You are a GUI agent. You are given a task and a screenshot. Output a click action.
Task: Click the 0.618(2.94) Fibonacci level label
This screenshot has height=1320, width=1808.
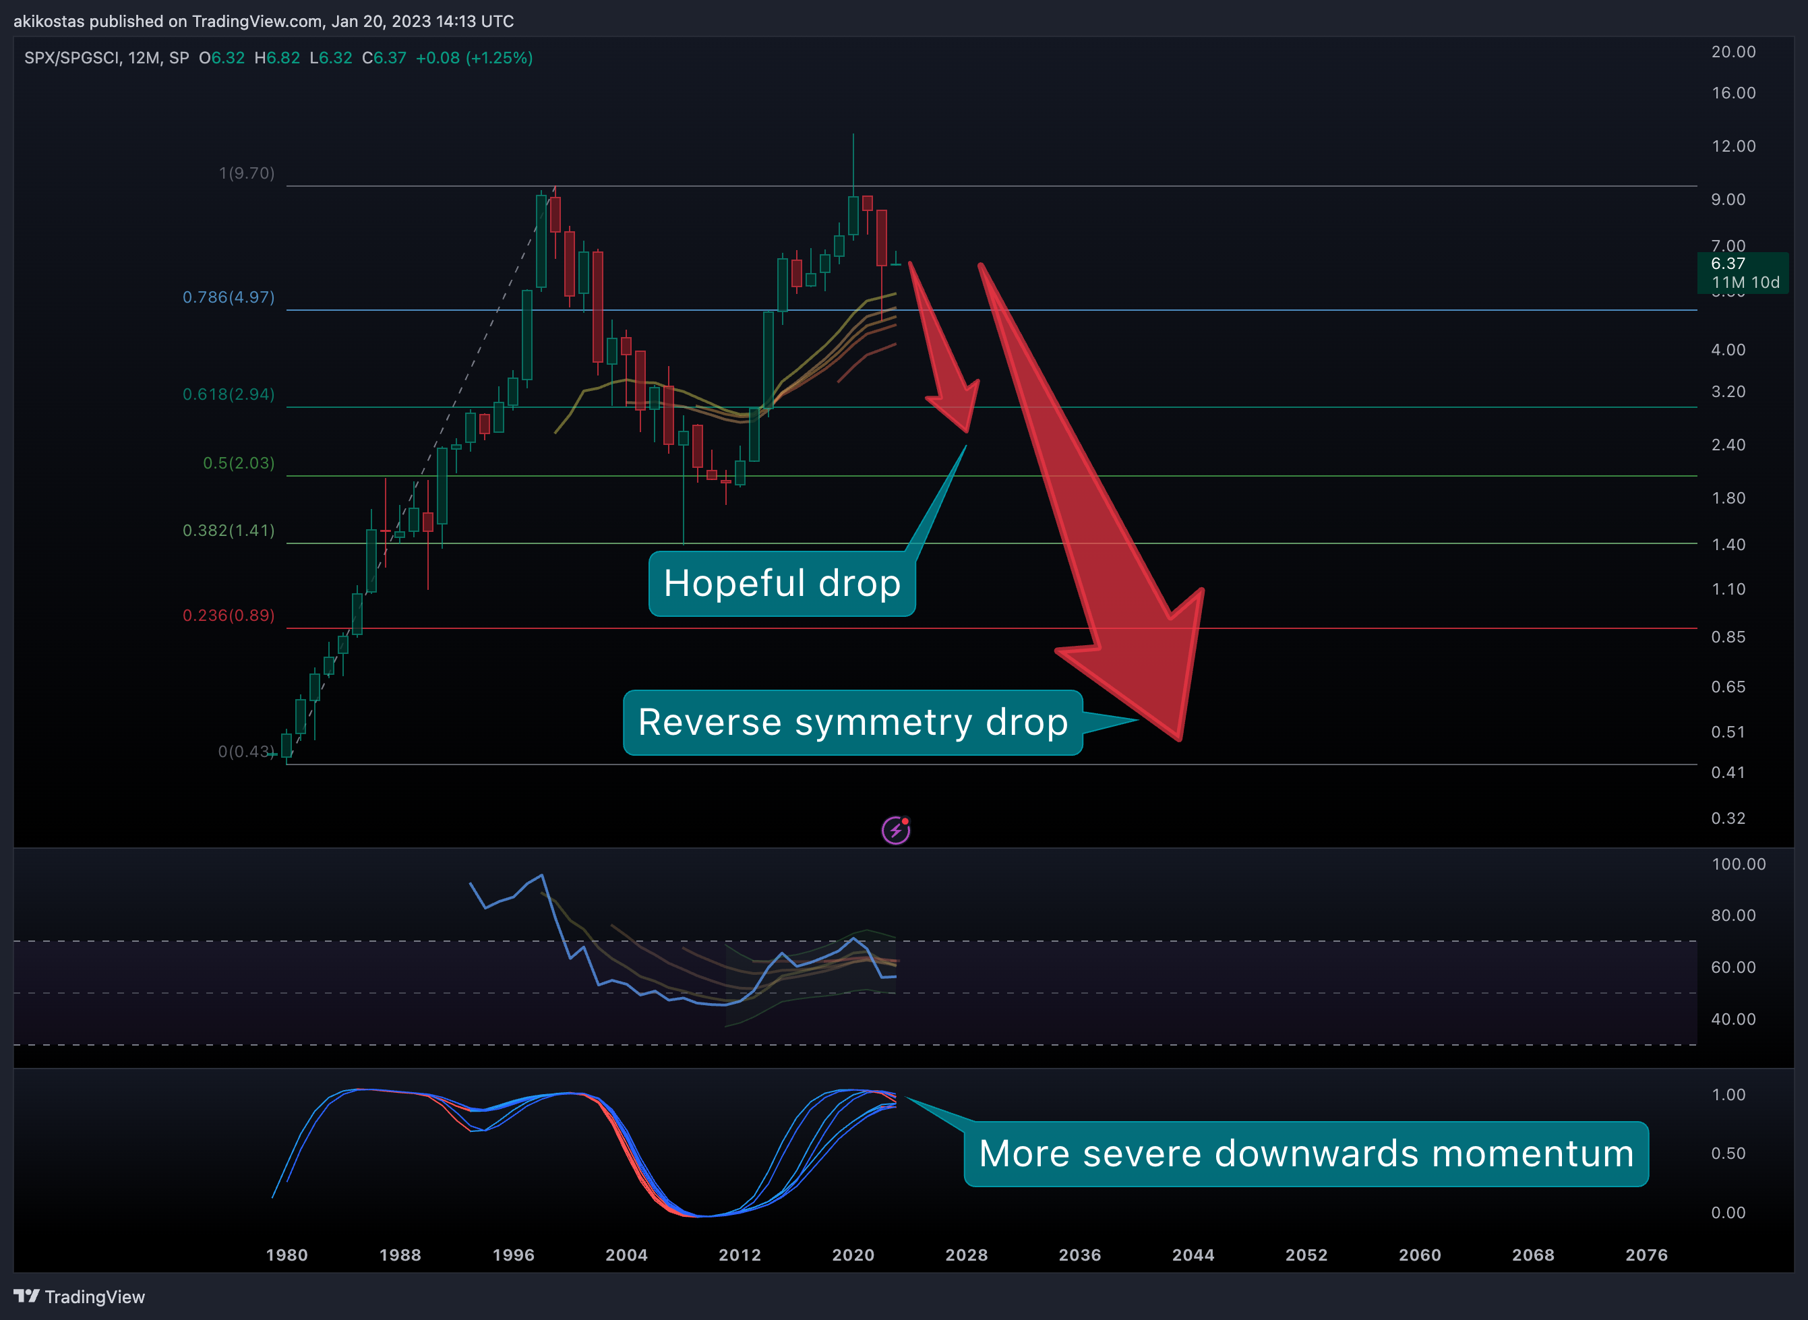tap(229, 394)
